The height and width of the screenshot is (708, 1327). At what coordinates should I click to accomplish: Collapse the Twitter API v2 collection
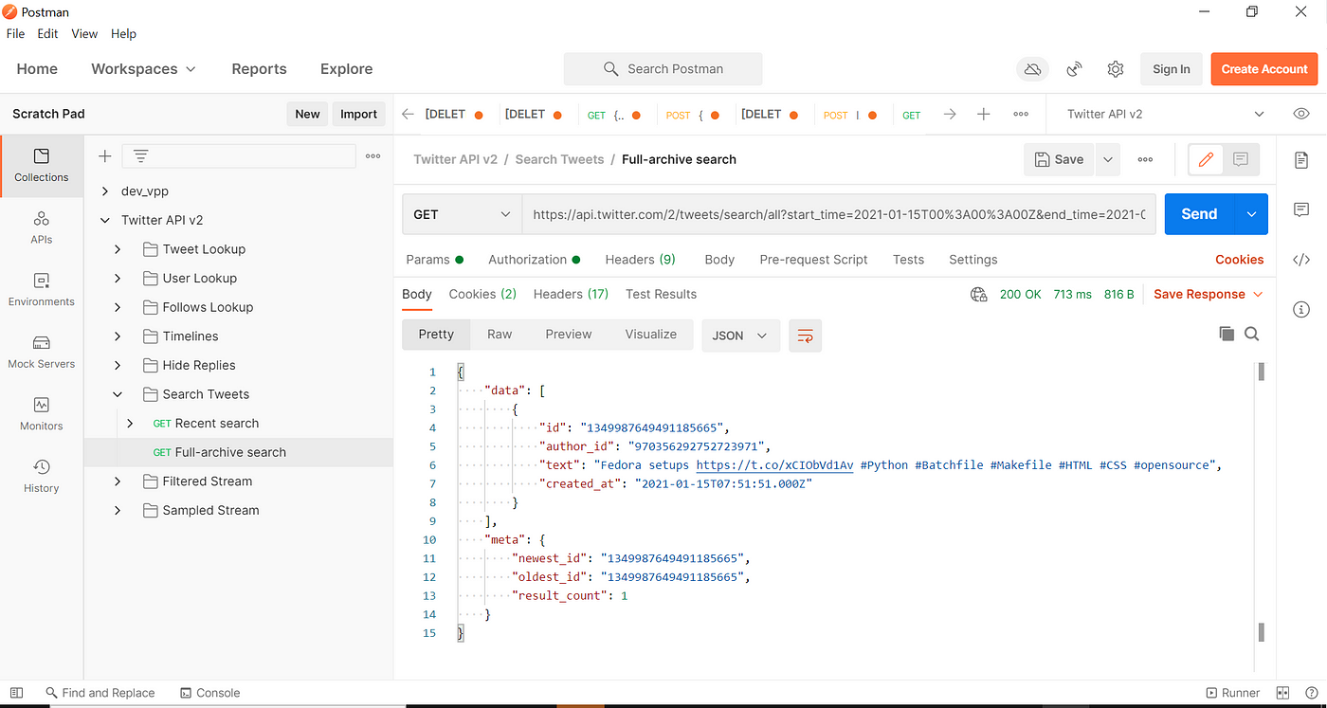pyautogui.click(x=105, y=220)
